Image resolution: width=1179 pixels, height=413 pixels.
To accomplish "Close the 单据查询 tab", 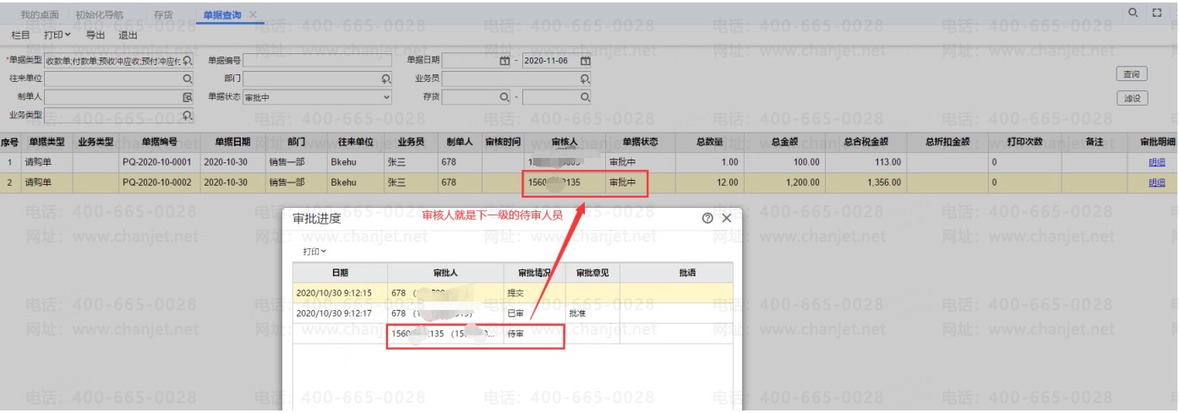I will click(x=253, y=14).
